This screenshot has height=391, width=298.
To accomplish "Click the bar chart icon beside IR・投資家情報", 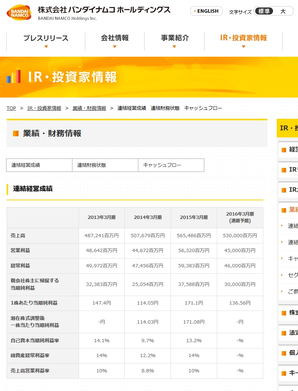I will [13, 77].
